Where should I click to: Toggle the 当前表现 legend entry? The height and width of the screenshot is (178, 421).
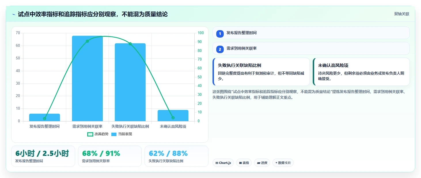(122, 134)
